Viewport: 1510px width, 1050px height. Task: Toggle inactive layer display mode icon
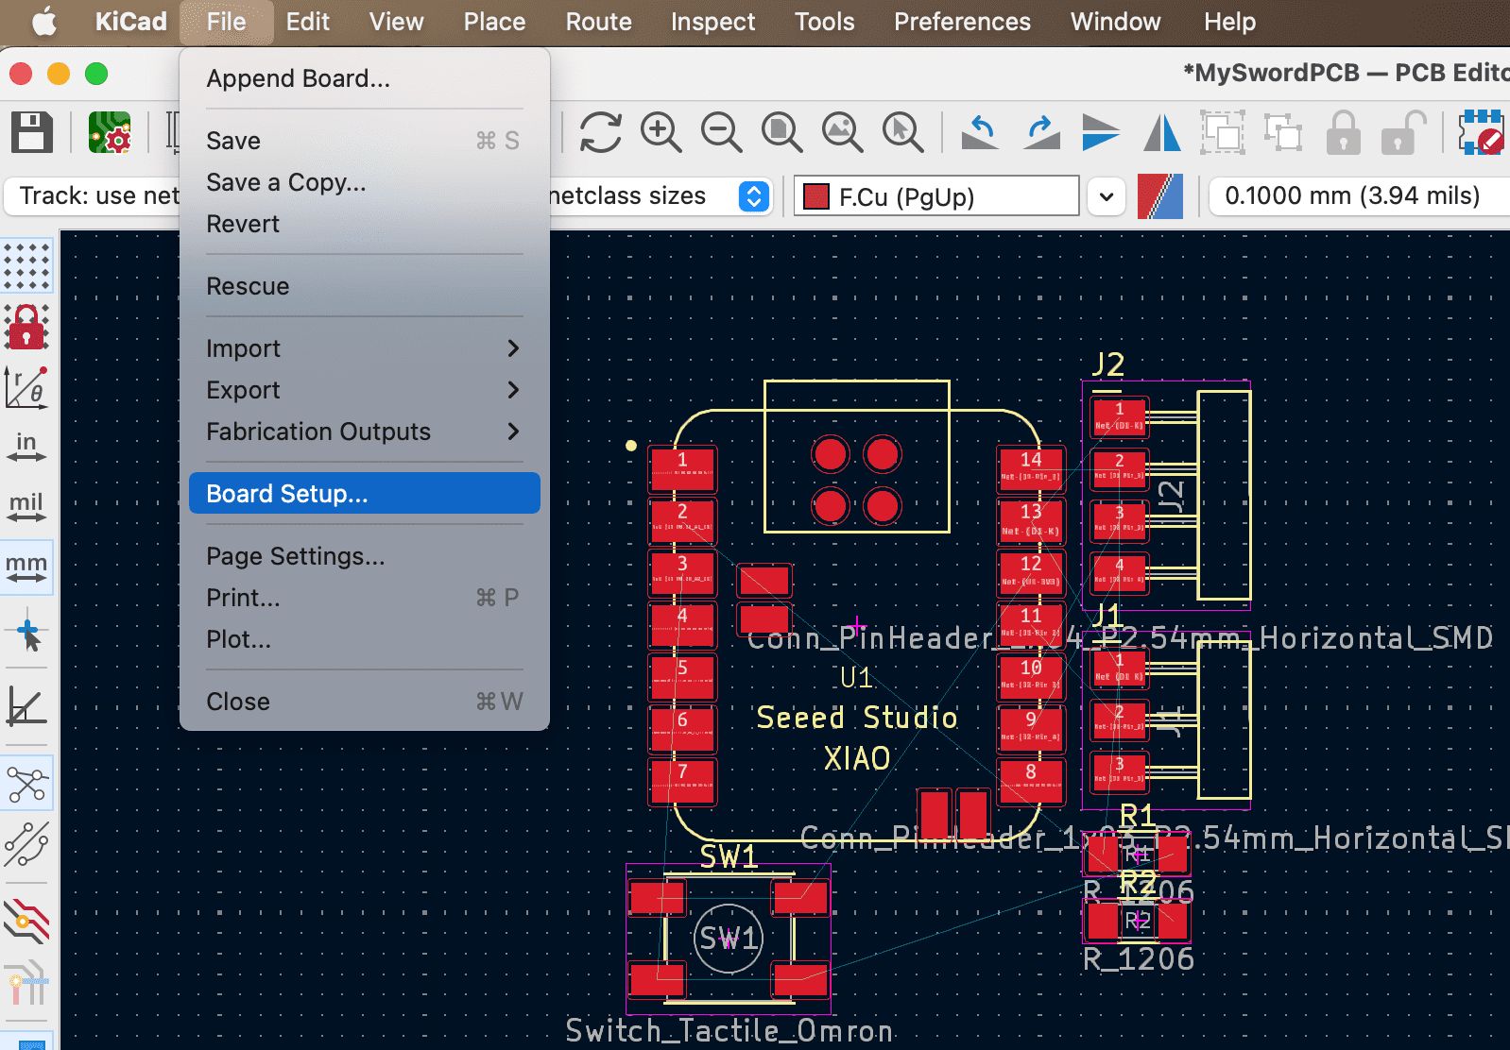[x=27, y=922]
